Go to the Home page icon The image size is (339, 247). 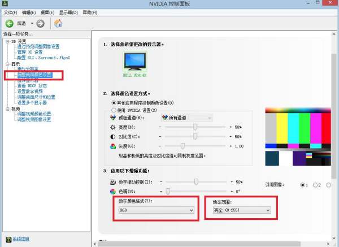(x=58, y=23)
